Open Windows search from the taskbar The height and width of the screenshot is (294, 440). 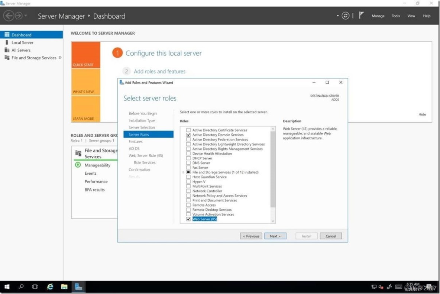click(x=21, y=287)
